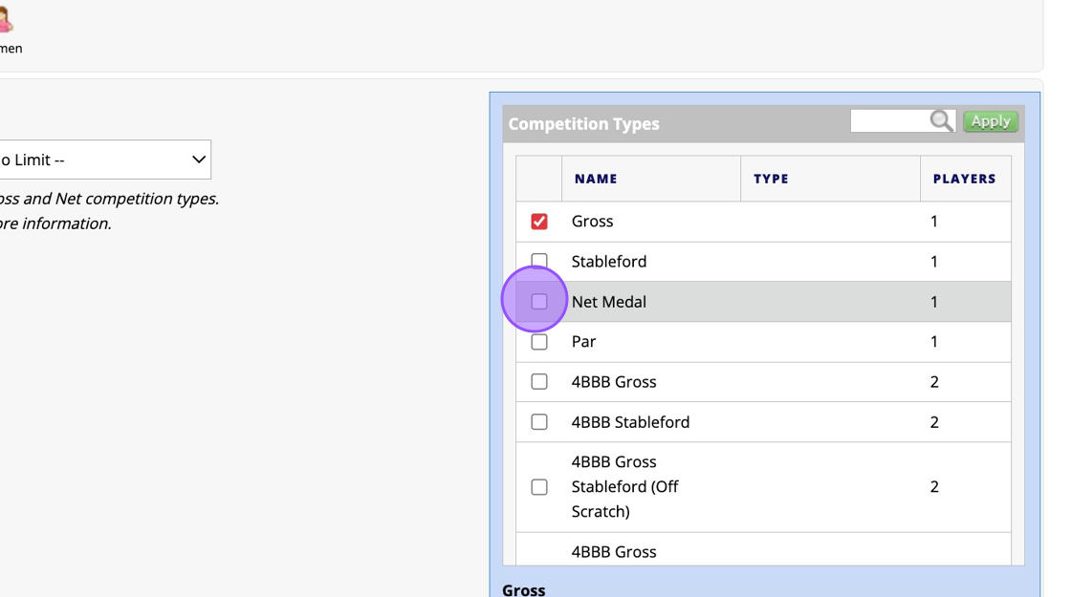The height and width of the screenshot is (597, 1071).
Task: Click the Net Medal row name
Action: (x=609, y=302)
